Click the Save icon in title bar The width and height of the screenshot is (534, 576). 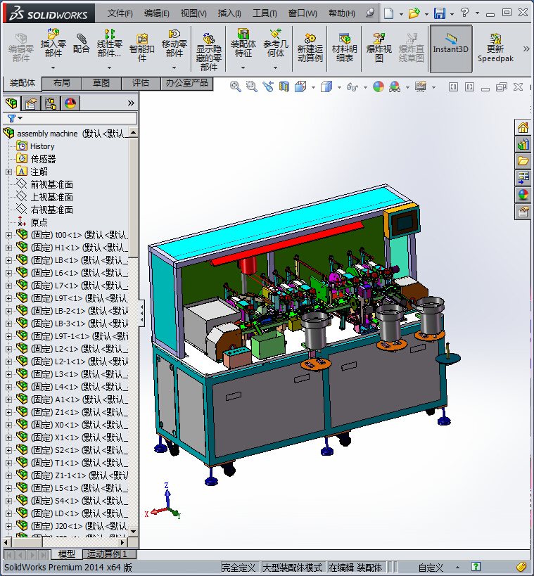[440, 13]
